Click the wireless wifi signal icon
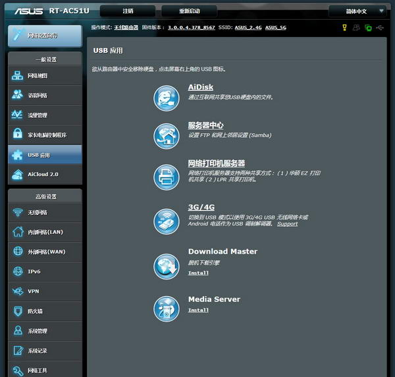The image size is (395, 377). point(18,212)
